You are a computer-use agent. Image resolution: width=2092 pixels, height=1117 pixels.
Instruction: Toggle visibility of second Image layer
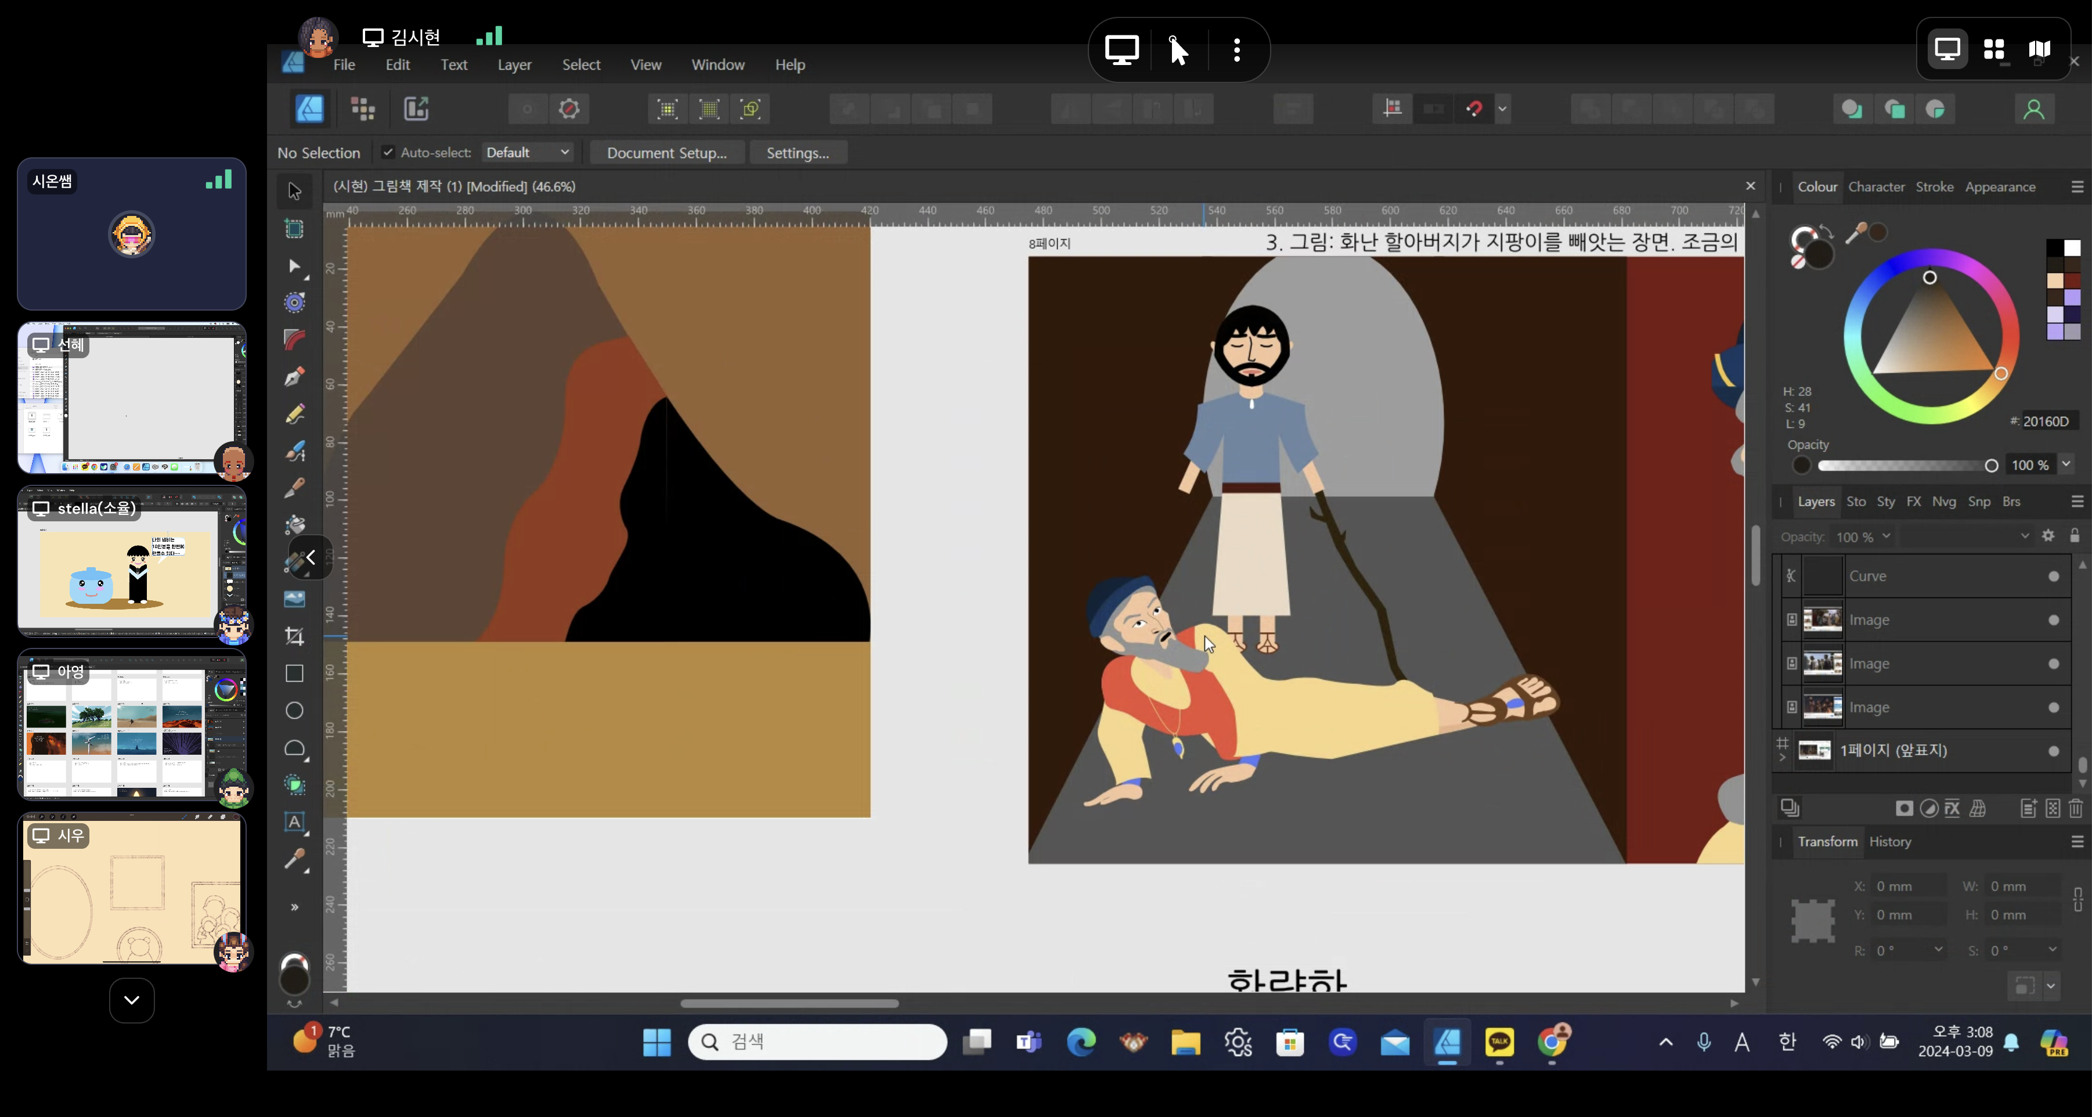coord(2054,665)
